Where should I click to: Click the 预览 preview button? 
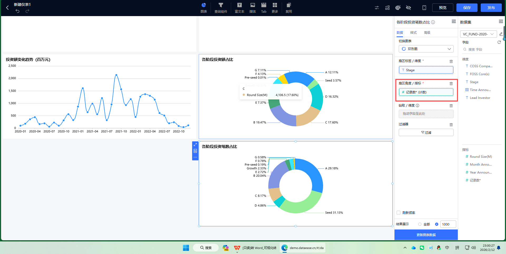(x=443, y=8)
